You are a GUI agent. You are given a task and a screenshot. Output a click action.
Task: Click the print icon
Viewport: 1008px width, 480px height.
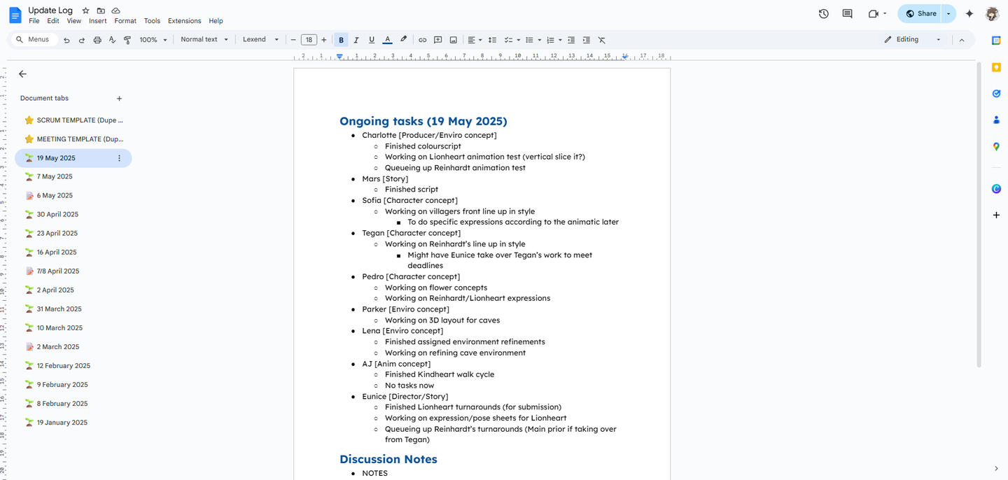[x=97, y=40]
